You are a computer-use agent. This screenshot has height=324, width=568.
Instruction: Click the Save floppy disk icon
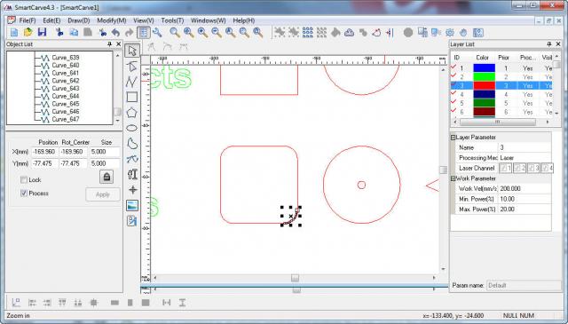coord(42,32)
